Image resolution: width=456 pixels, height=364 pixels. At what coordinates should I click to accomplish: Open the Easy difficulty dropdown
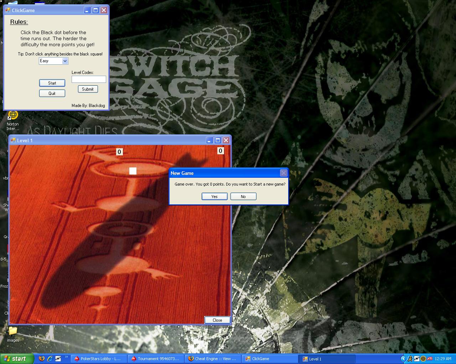click(65, 61)
